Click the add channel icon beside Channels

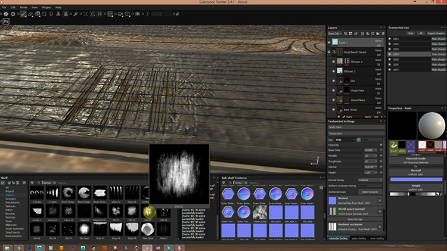pos(381,145)
